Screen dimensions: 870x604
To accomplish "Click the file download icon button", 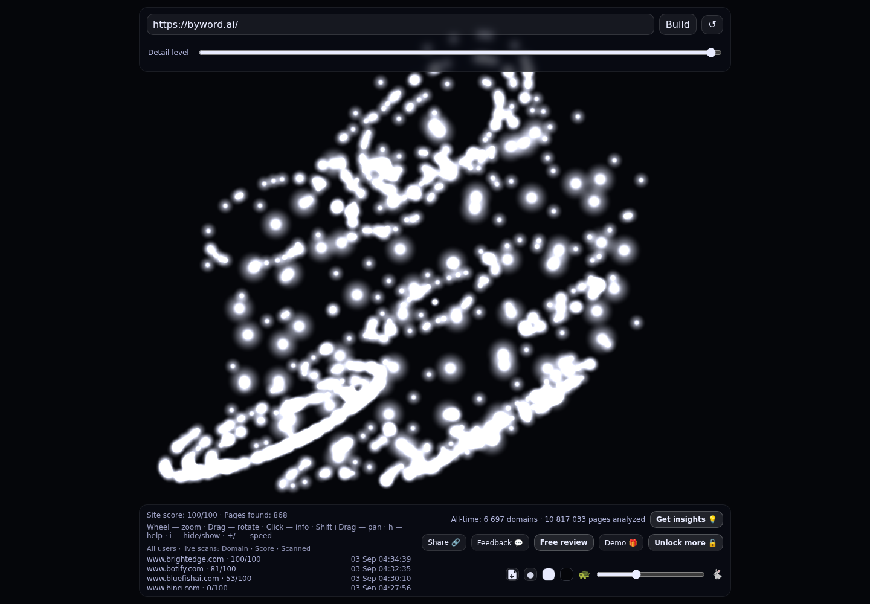I will [512, 574].
